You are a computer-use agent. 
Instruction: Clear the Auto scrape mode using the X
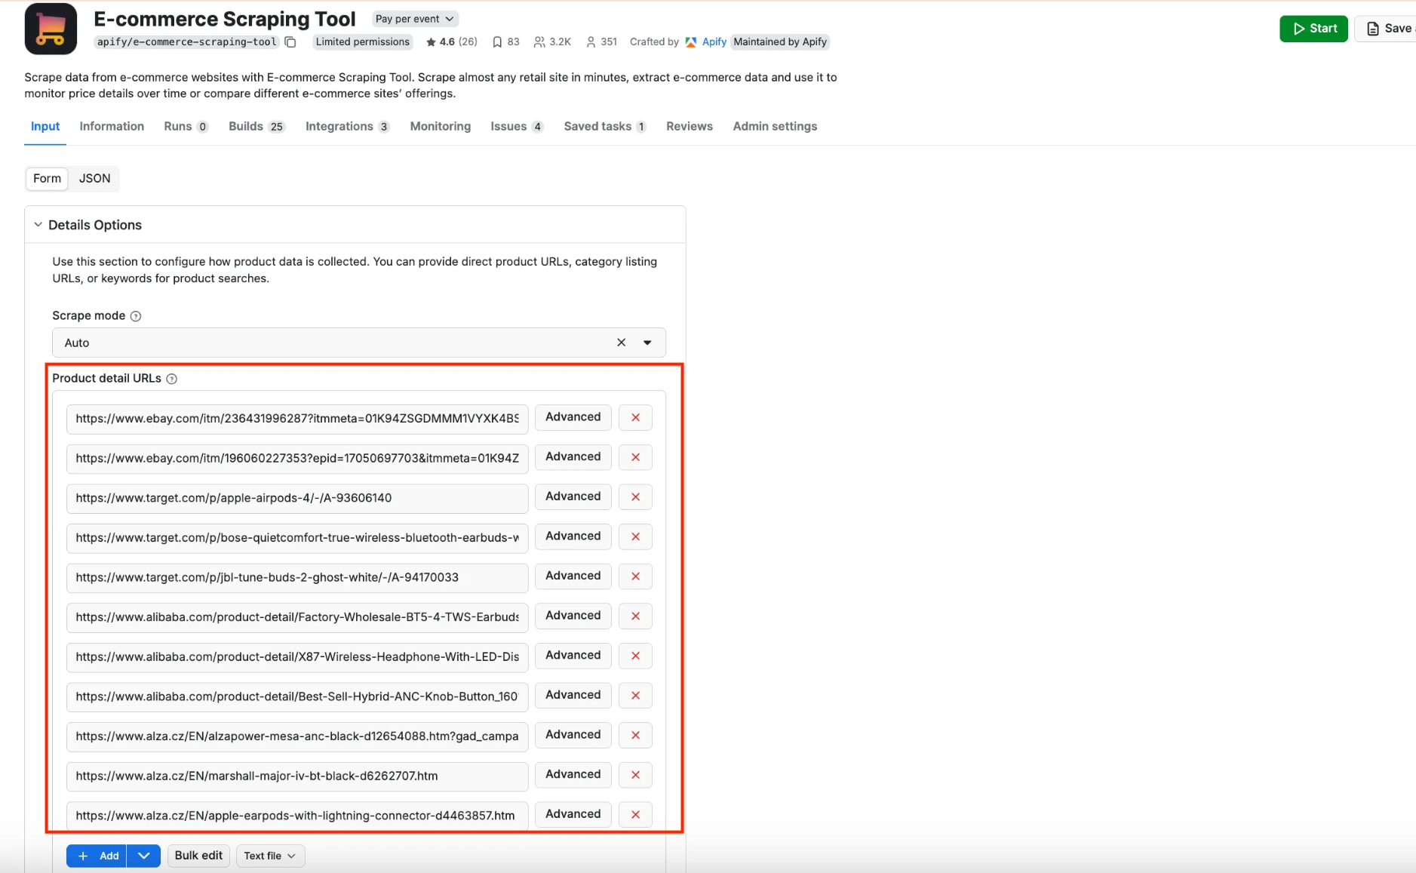click(620, 342)
